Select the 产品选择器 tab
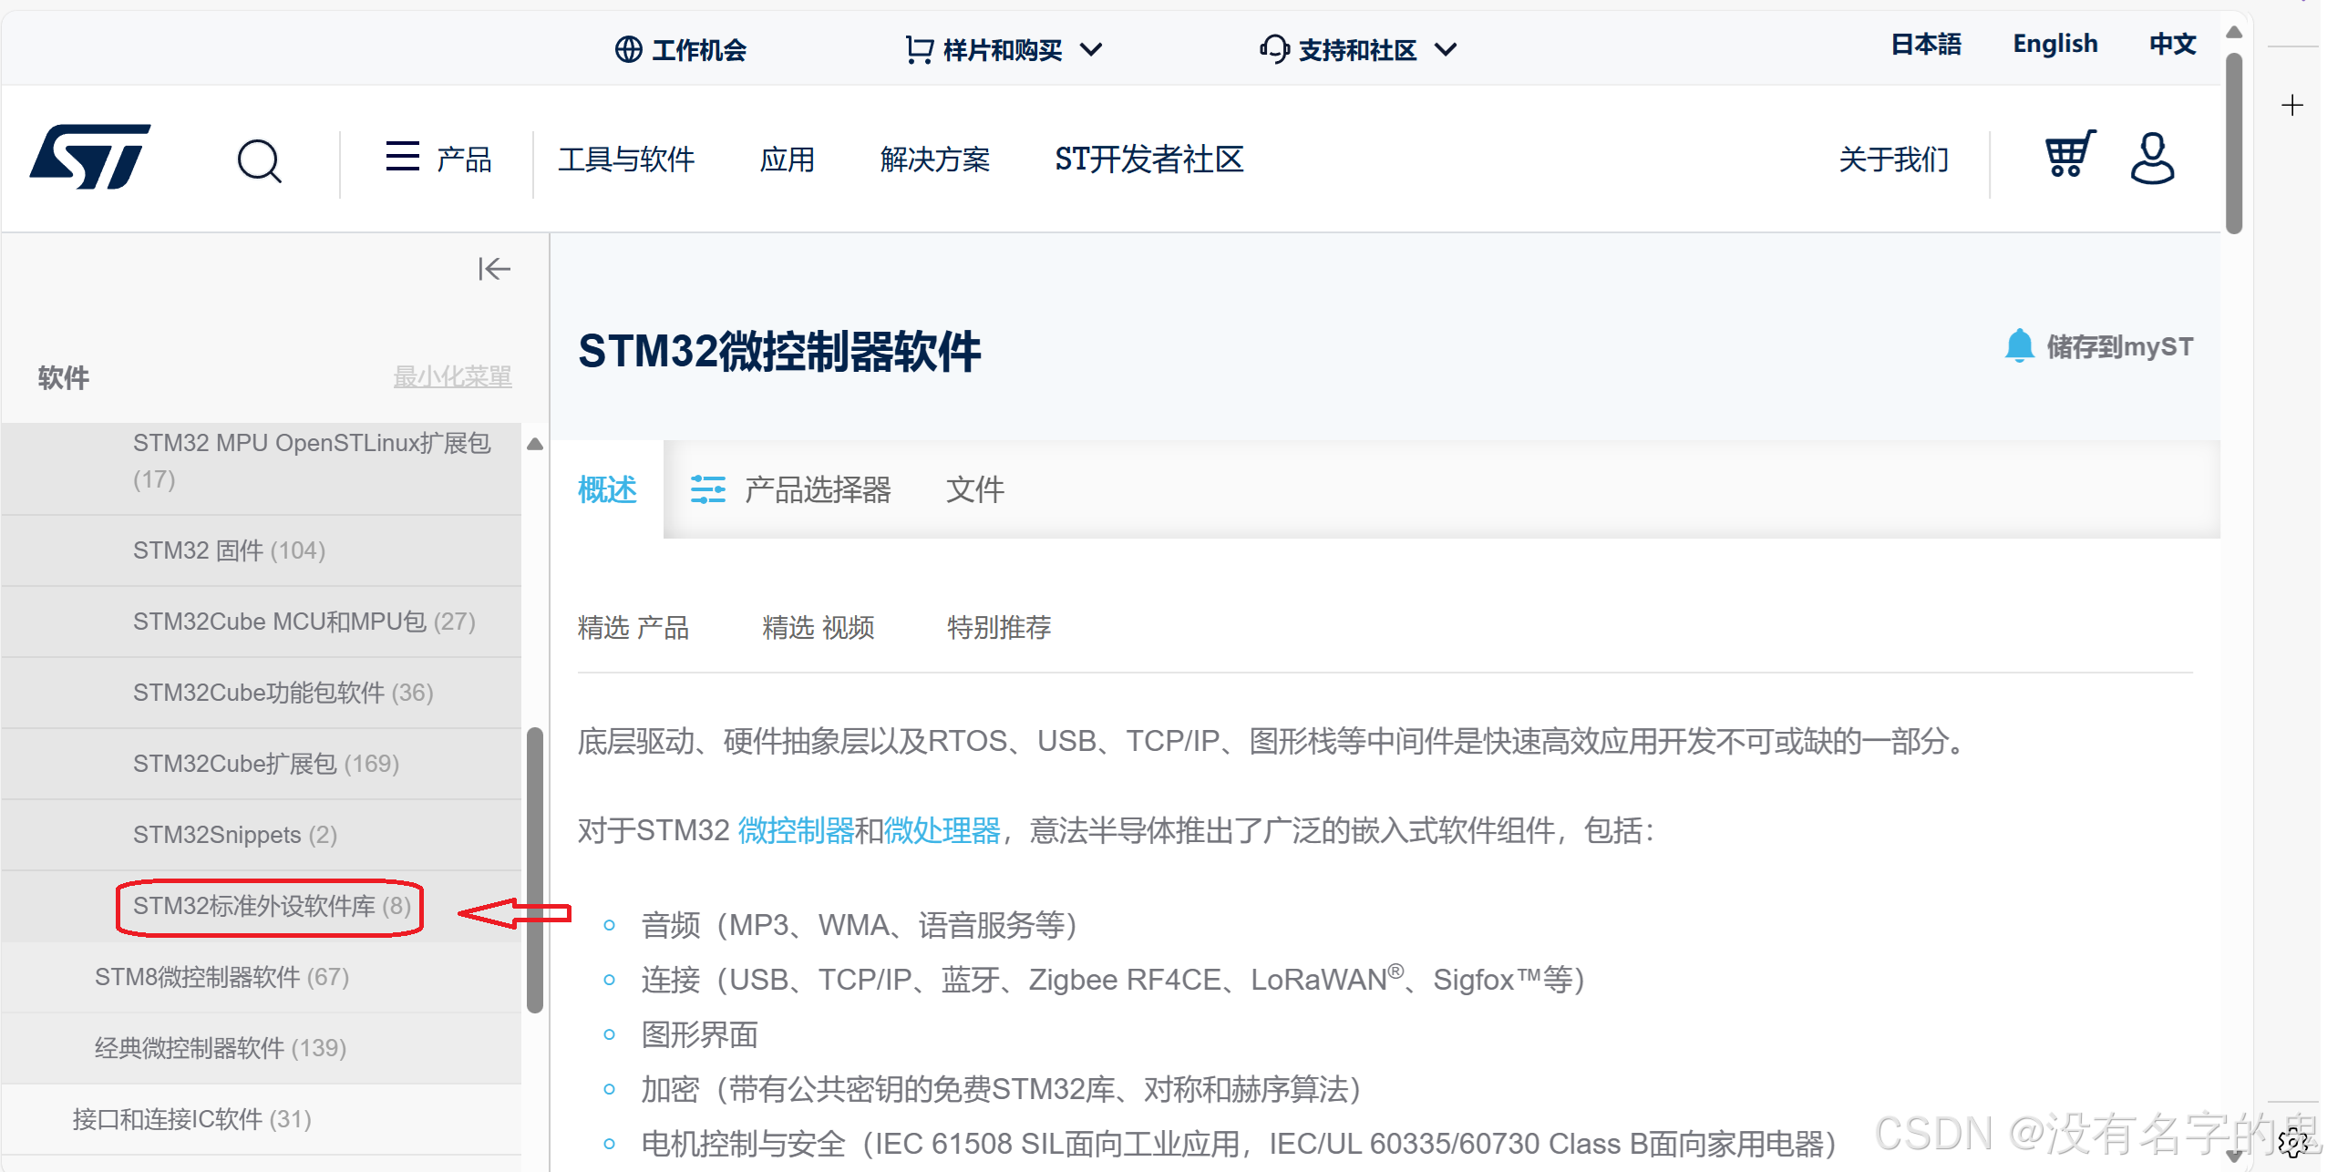The width and height of the screenshot is (2327, 1172). (x=790, y=489)
